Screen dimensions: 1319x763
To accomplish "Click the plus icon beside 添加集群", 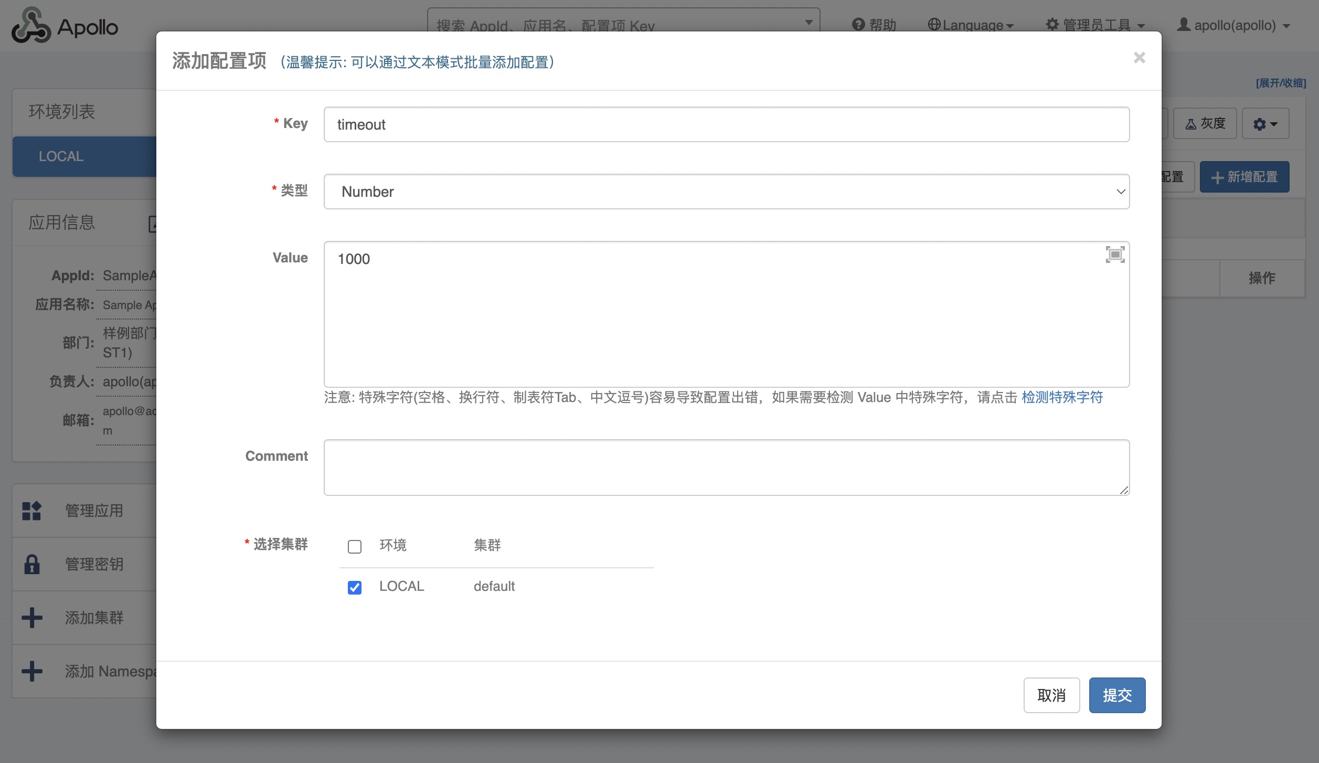I will pos(32,618).
